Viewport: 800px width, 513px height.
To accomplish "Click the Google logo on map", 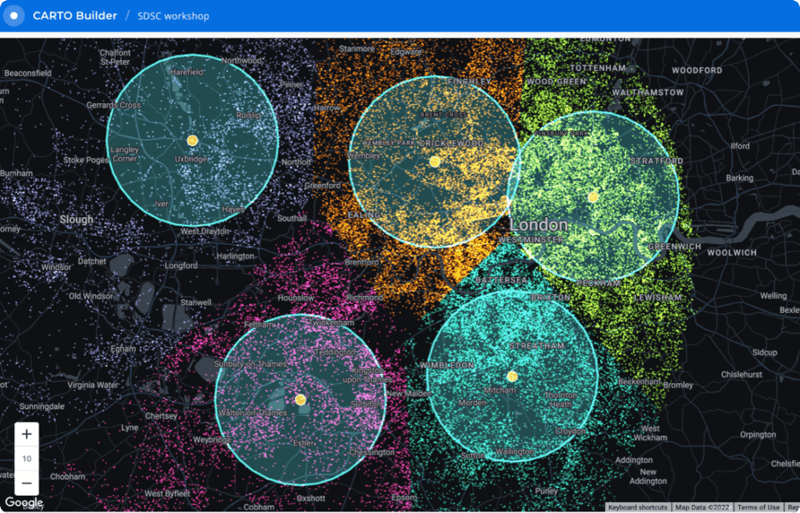I will (23, 502).
